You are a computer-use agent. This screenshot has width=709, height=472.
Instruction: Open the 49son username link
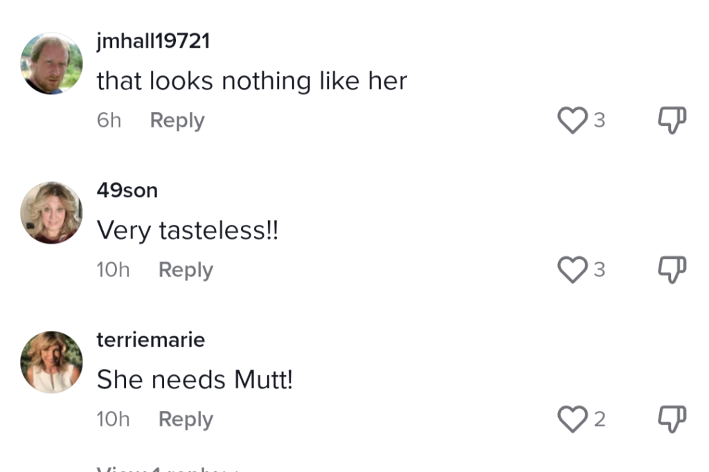127,190
